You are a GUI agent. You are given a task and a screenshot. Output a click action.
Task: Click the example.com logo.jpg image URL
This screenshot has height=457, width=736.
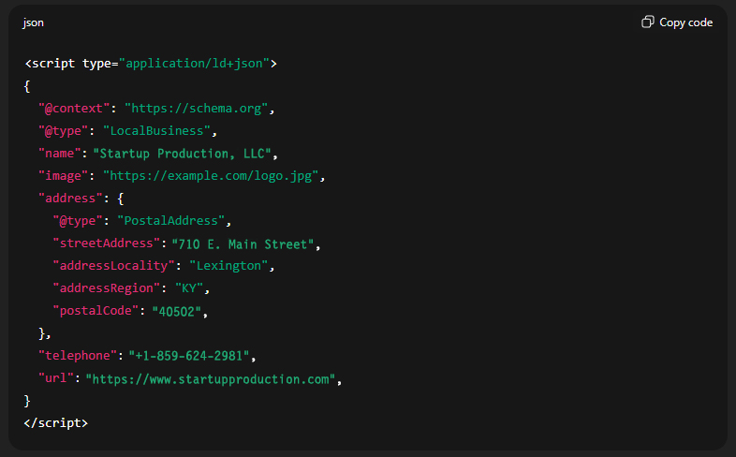click(x=213, y=176)
